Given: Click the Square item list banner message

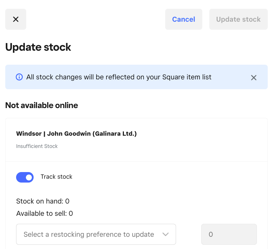Looking at the screenshot, I should (x=119, y=77).
